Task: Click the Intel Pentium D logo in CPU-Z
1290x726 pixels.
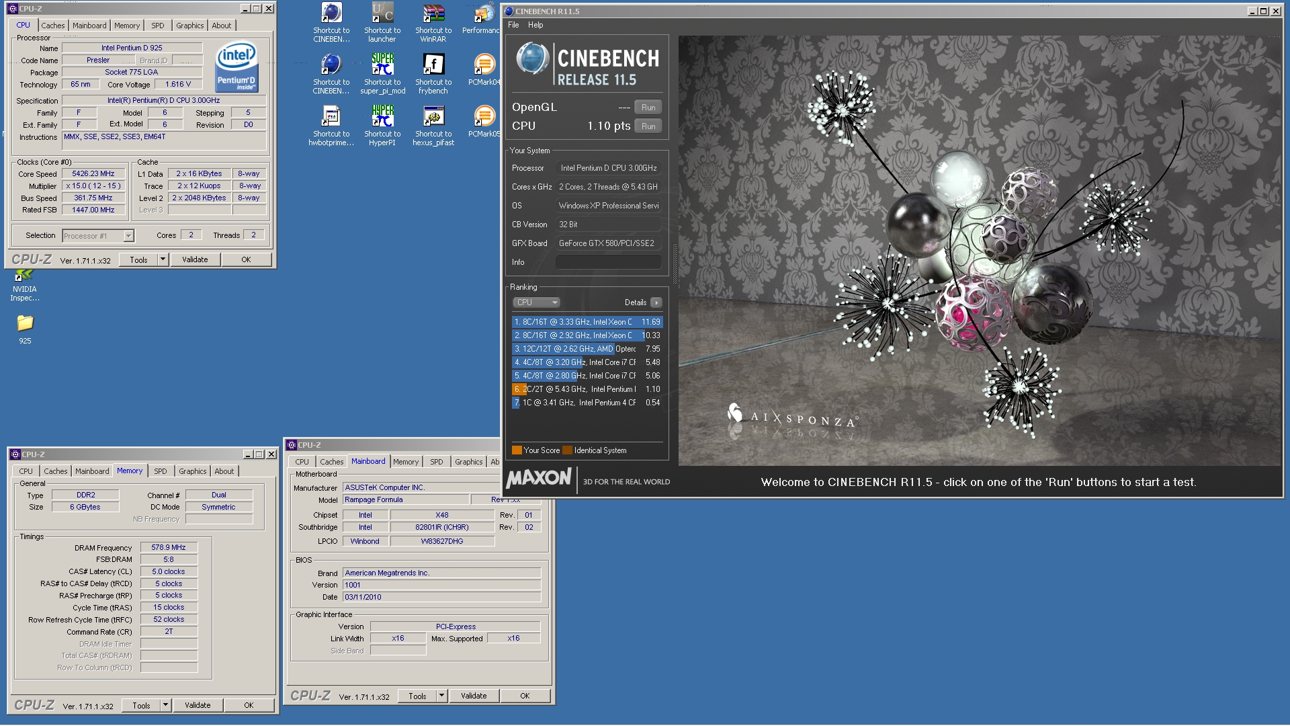Action: [236, 67]
